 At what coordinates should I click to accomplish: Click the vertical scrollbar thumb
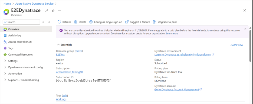(250, 46)
